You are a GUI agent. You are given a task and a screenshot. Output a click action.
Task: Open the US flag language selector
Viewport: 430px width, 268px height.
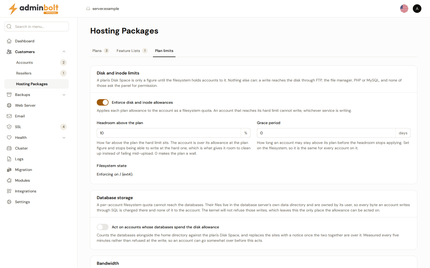coord(404,9)
